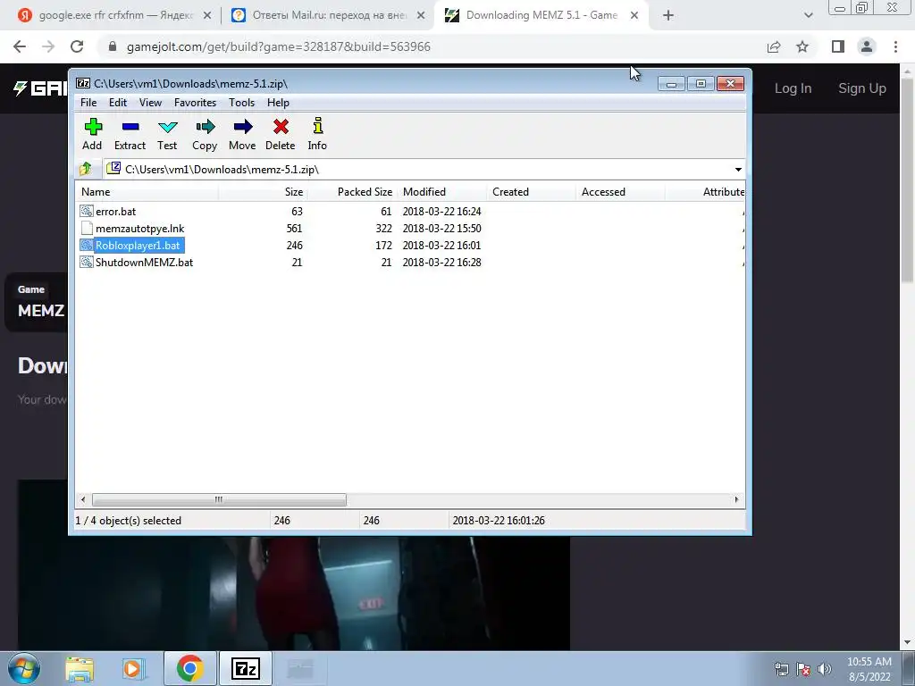Viewport: 915px width, 686px height.
Task: Open the Chrome three-dot menu
Action: coord(895,46)
